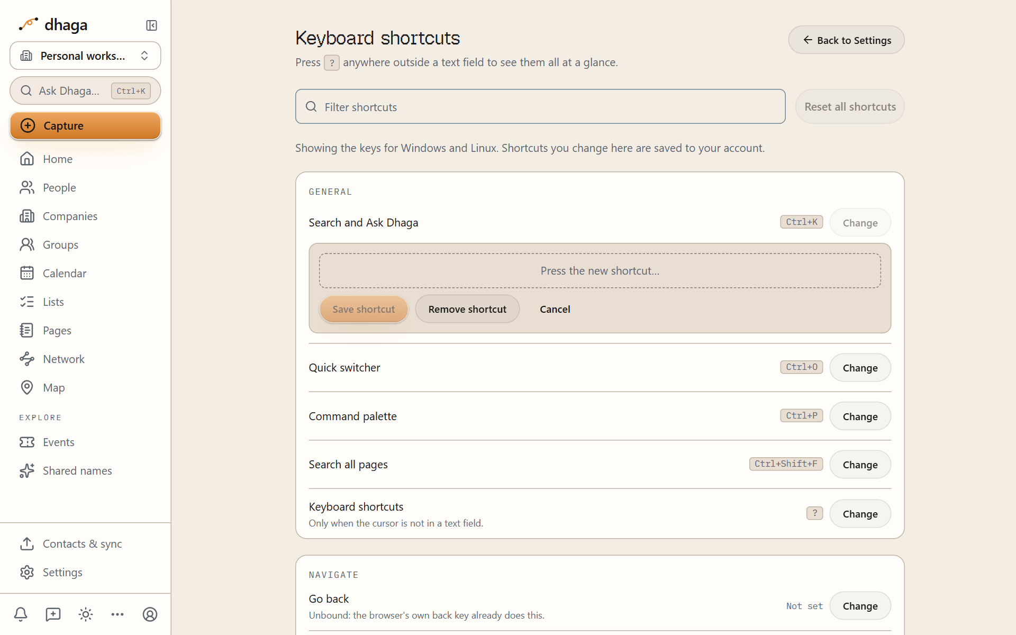The width and height of the screenshot is (1016, 635).
Task: Change the Command palette shortcut
Action: pos(860,416)
